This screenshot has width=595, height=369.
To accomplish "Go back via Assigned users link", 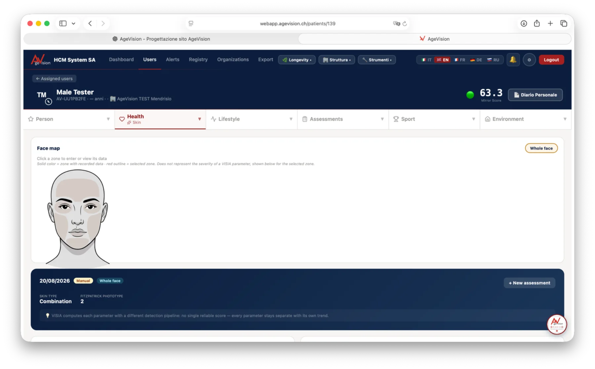I will click(54, 79).
